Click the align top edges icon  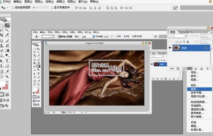click(77, 8)
